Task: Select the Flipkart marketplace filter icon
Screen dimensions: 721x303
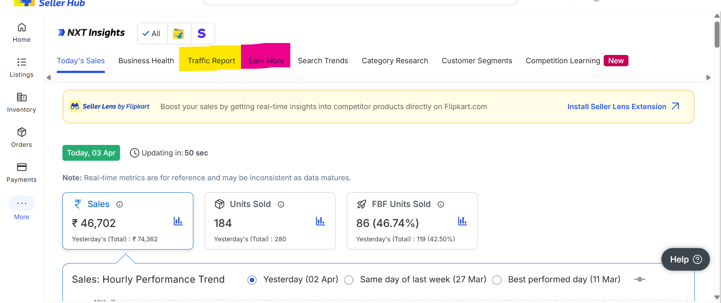Action: coord(179,33)
